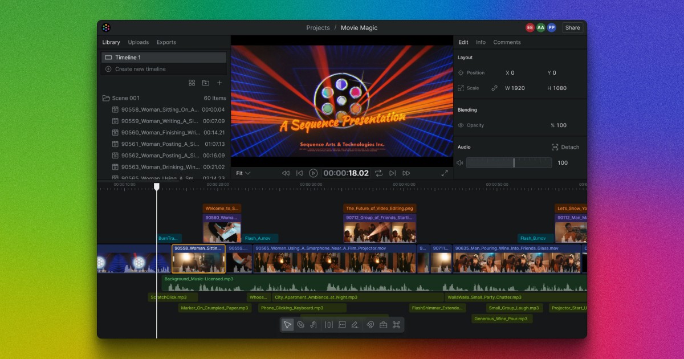Switch to the Uploads tab

point(139,42)
